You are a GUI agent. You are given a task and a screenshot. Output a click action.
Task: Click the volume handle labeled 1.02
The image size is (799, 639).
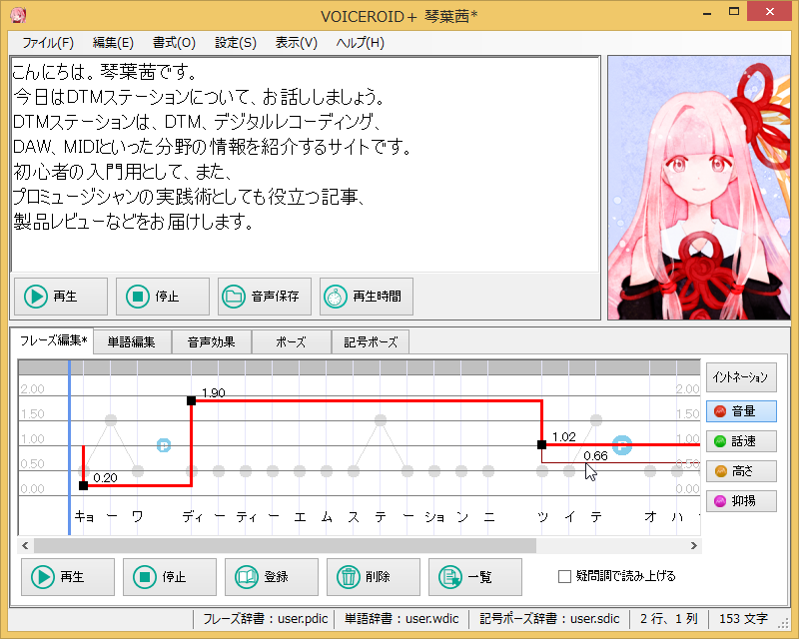pos(541,445)
